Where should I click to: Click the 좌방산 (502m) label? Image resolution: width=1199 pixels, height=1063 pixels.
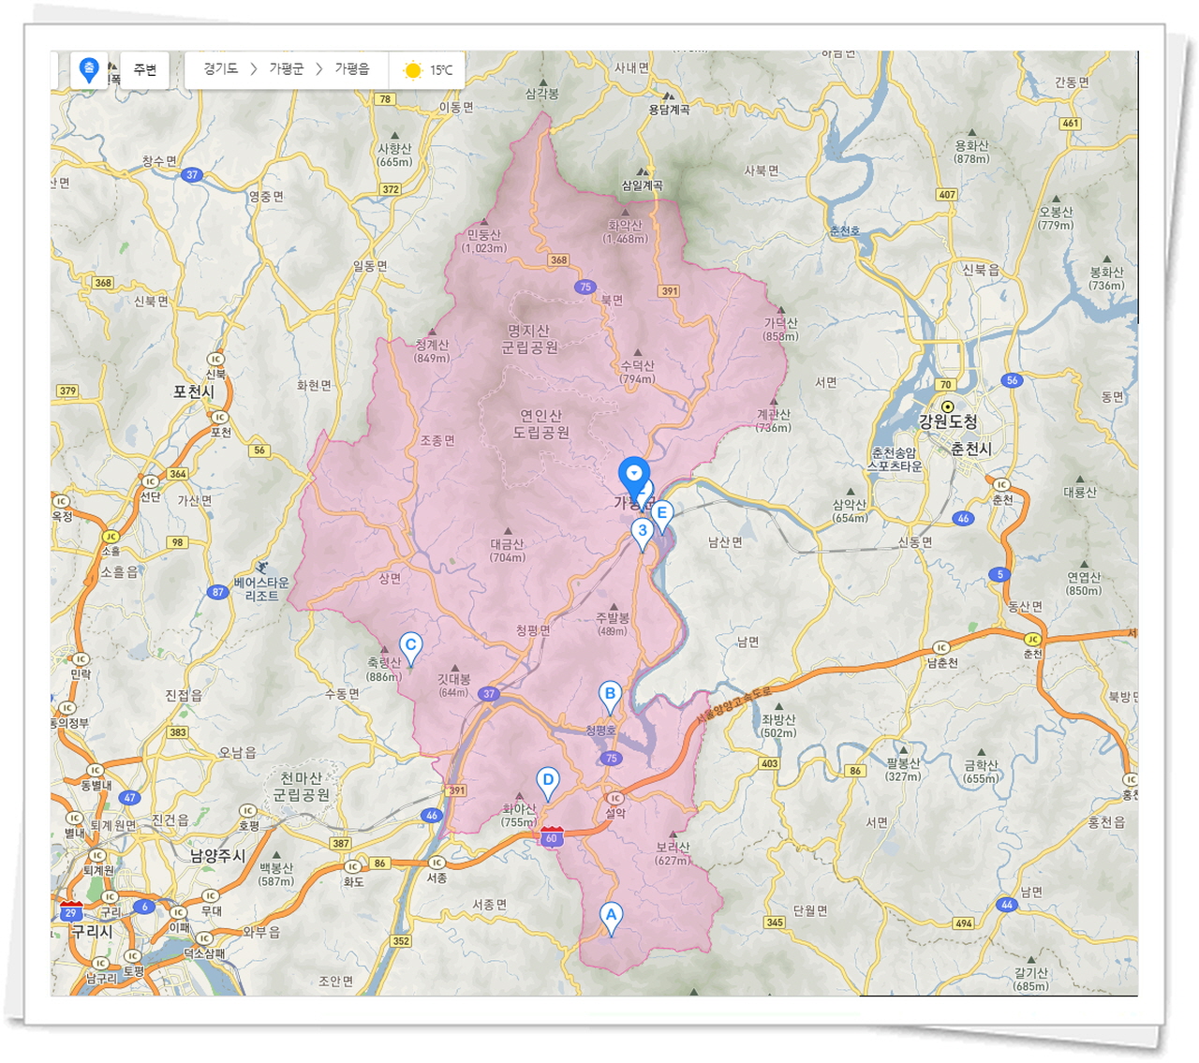[778, 726]
